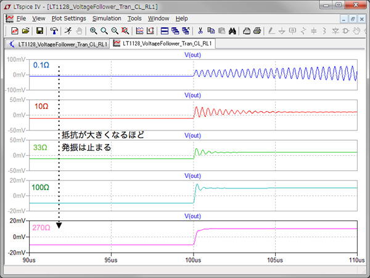Click the scissors Cut icon
This screenshot has height=278, width=370.
pyautogui.click(x=200, y=30)
